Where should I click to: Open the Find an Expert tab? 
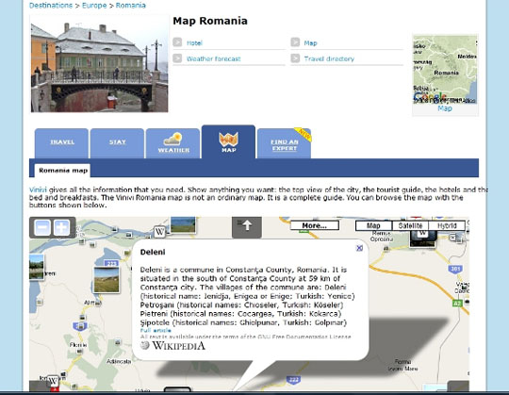[284, 143]
